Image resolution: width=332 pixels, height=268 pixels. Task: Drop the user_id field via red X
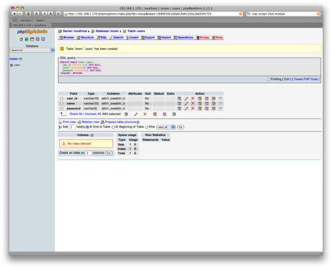(x=193, y=99)
